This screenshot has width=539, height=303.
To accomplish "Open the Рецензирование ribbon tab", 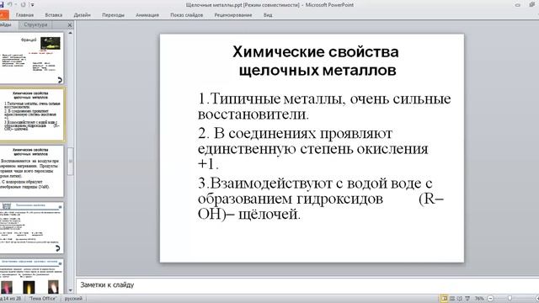I will (233, 15).
